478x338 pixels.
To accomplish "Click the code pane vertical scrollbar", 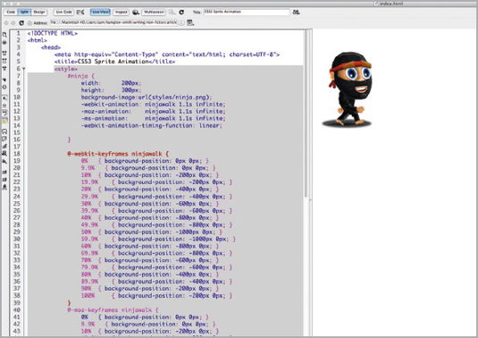I will point(306,114).
